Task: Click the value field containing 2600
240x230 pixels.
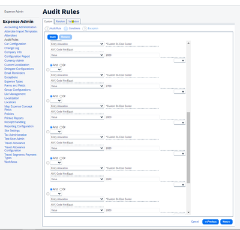Action: pos(133,55)
